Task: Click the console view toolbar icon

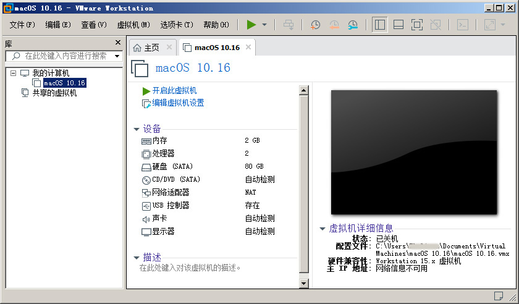Action: tap(462, 25)
